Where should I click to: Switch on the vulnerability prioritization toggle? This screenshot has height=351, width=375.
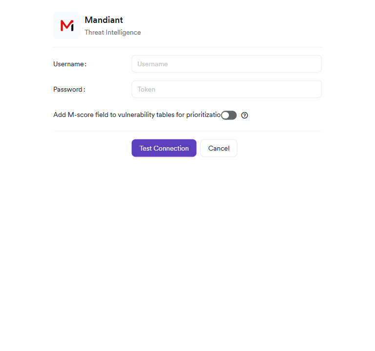229,115
